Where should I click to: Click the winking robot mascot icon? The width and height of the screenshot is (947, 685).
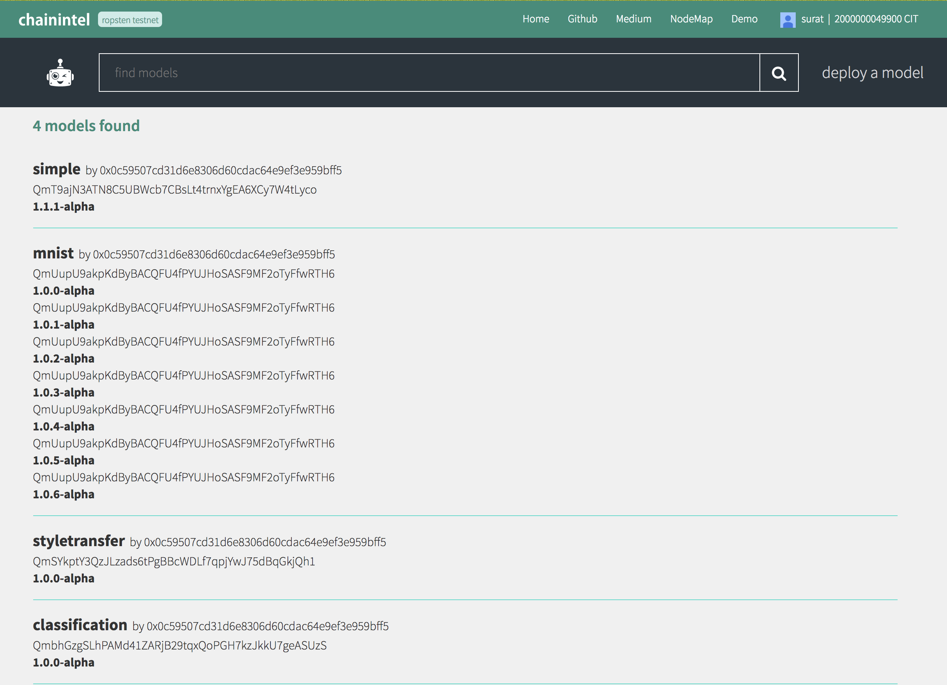[x=60, y=73]
